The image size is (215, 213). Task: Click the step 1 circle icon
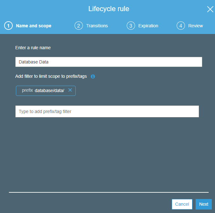(8, 26)
